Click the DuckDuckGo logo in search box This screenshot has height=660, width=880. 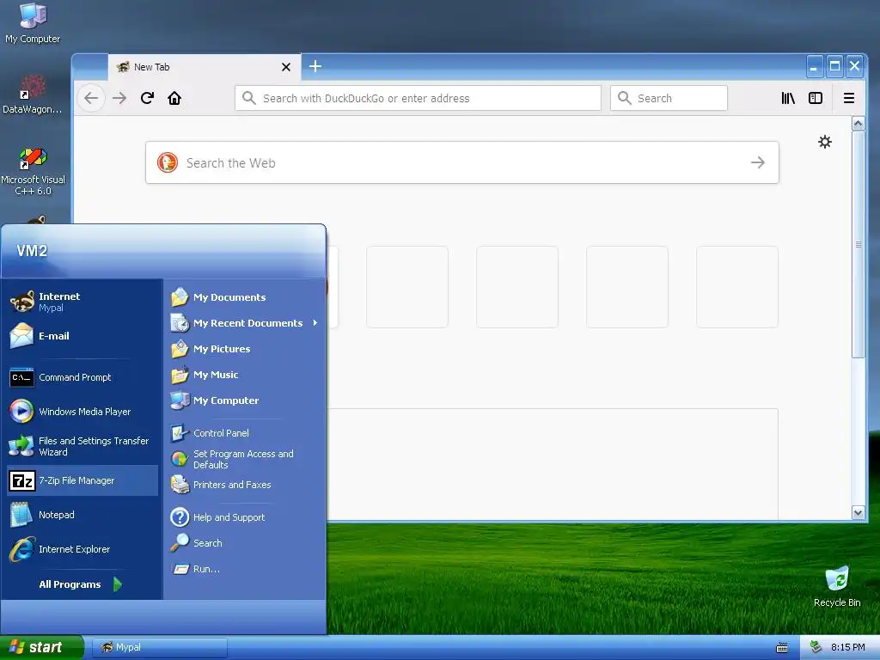pyautogui.click(x=168, y=162)
